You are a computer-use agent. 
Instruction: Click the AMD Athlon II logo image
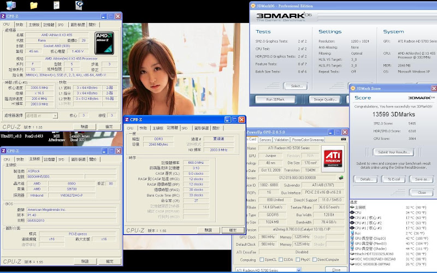[104, 43]
